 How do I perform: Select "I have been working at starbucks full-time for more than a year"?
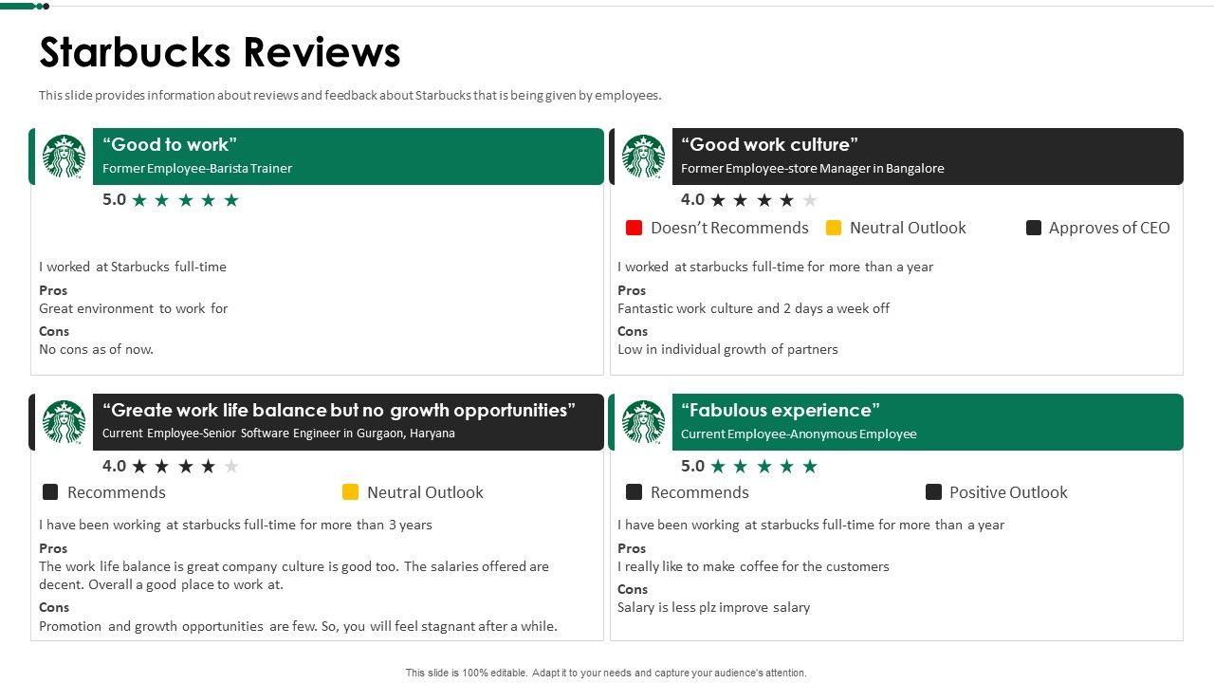pos(811,525)
